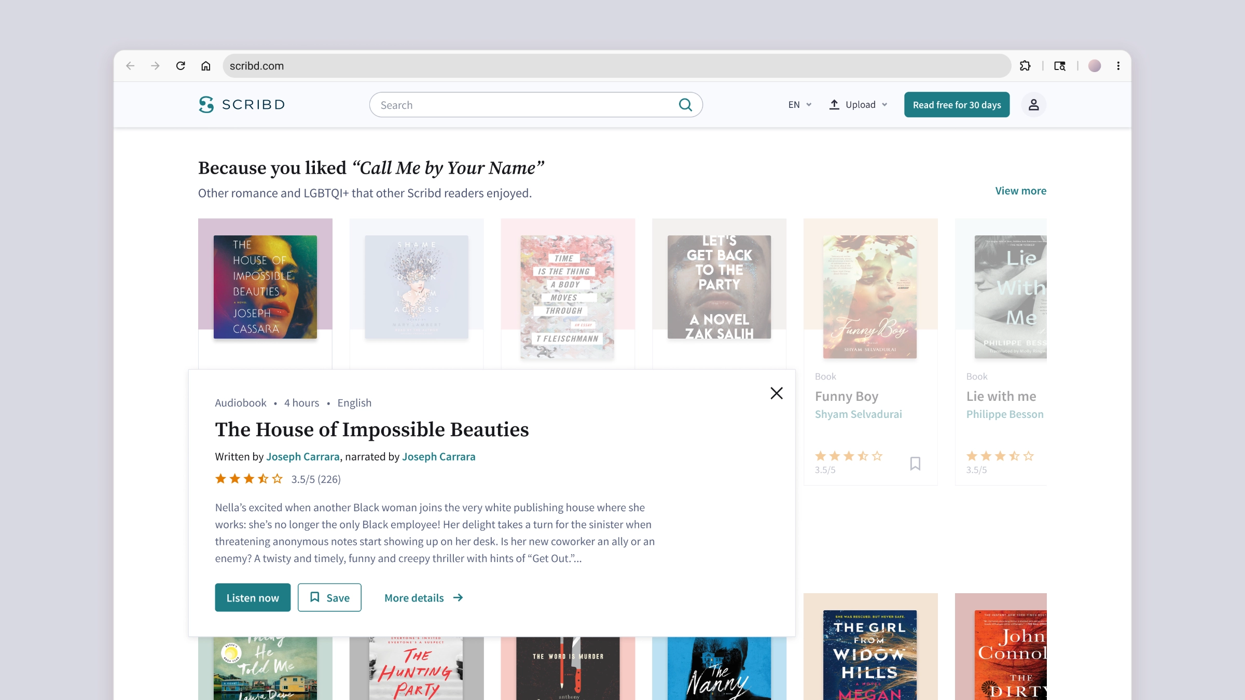
Task: Open The Girl from Widow Hills cover
Action: pos(870,655)
